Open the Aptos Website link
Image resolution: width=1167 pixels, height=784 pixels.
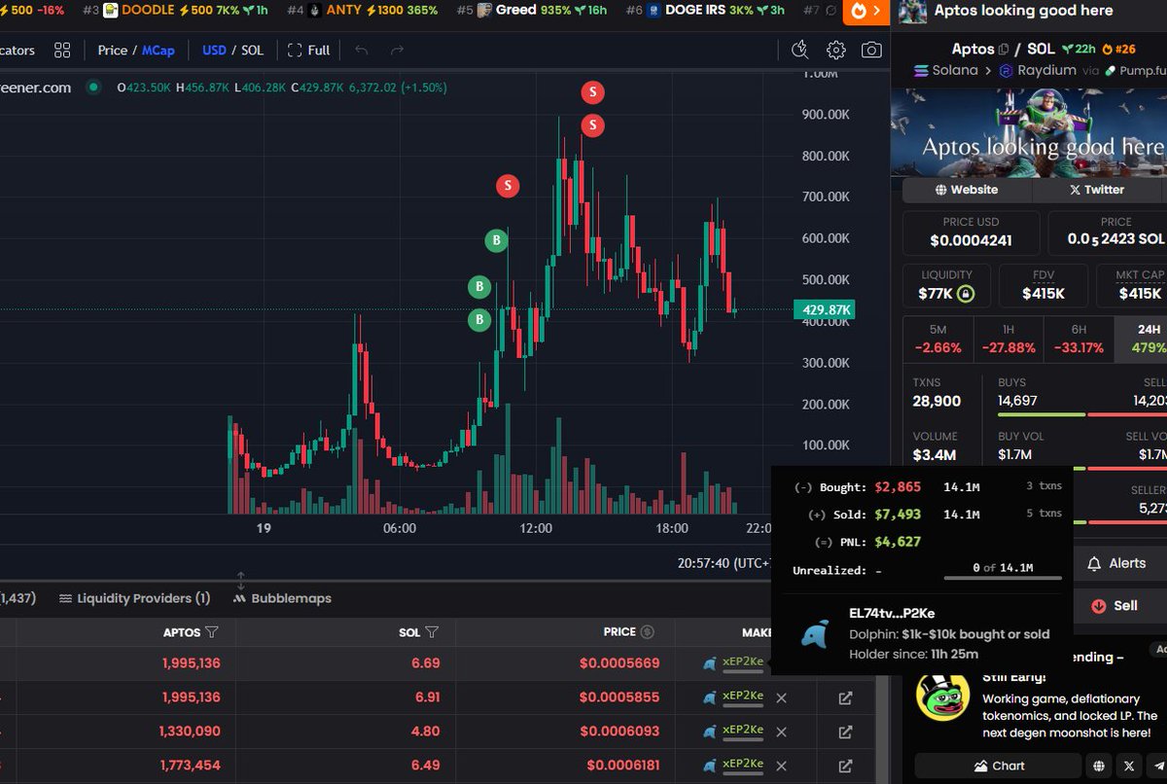(967, 190)
